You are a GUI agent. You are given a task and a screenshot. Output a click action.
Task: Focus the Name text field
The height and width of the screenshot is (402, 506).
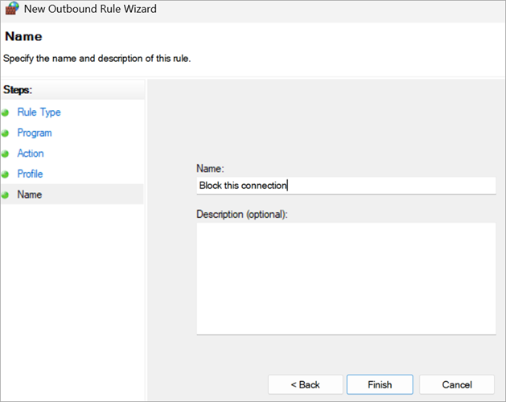[x=346, y=186]
